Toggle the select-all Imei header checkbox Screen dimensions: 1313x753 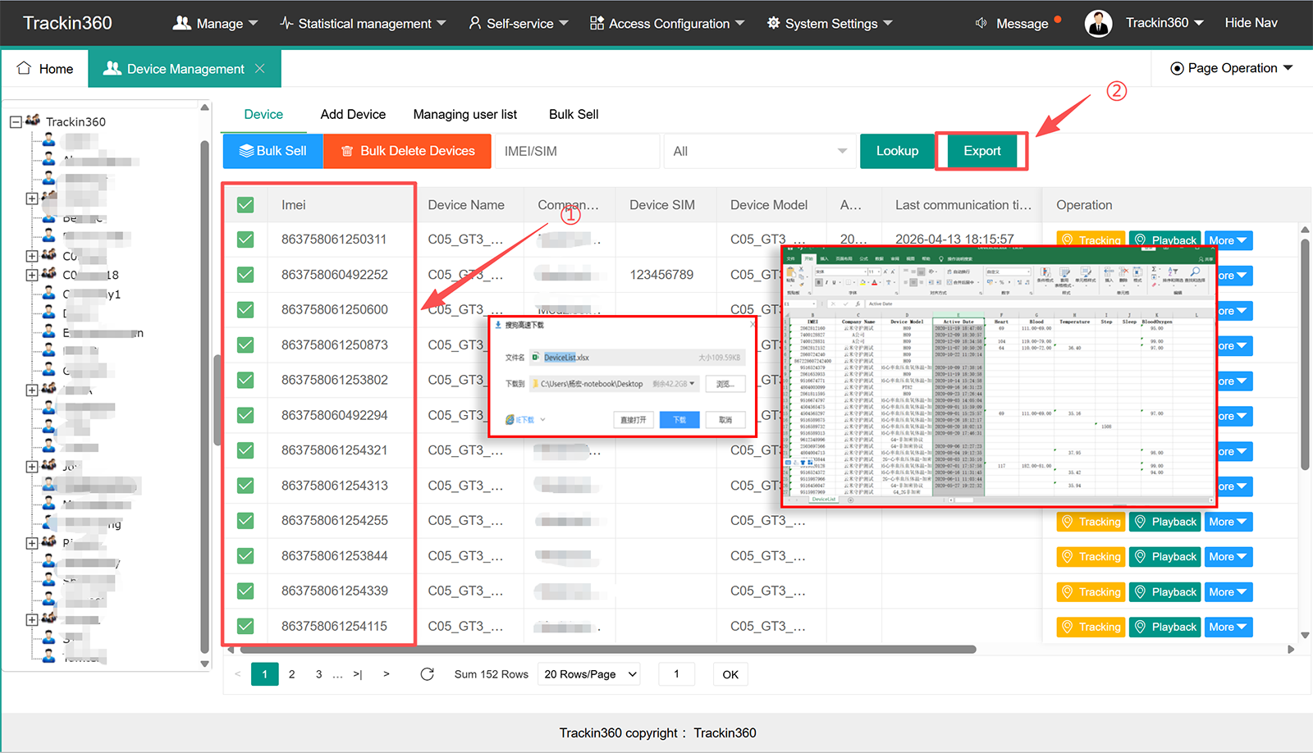click(x=245, y=205)
